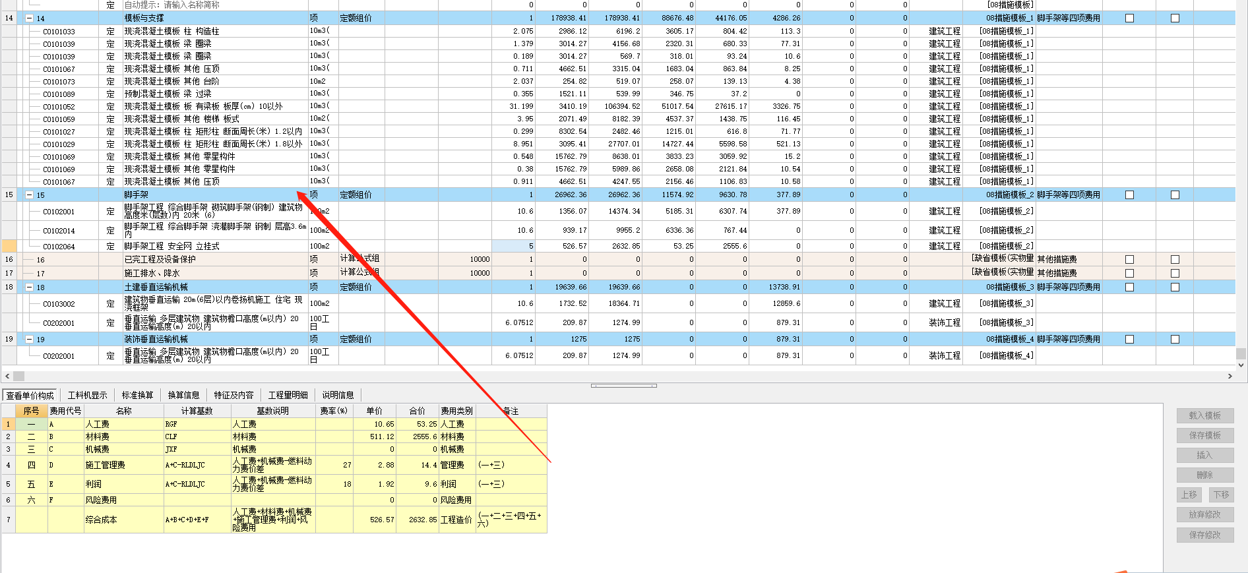
Task: Click the 载入模板 button
Action: [x=1205, y=416]
